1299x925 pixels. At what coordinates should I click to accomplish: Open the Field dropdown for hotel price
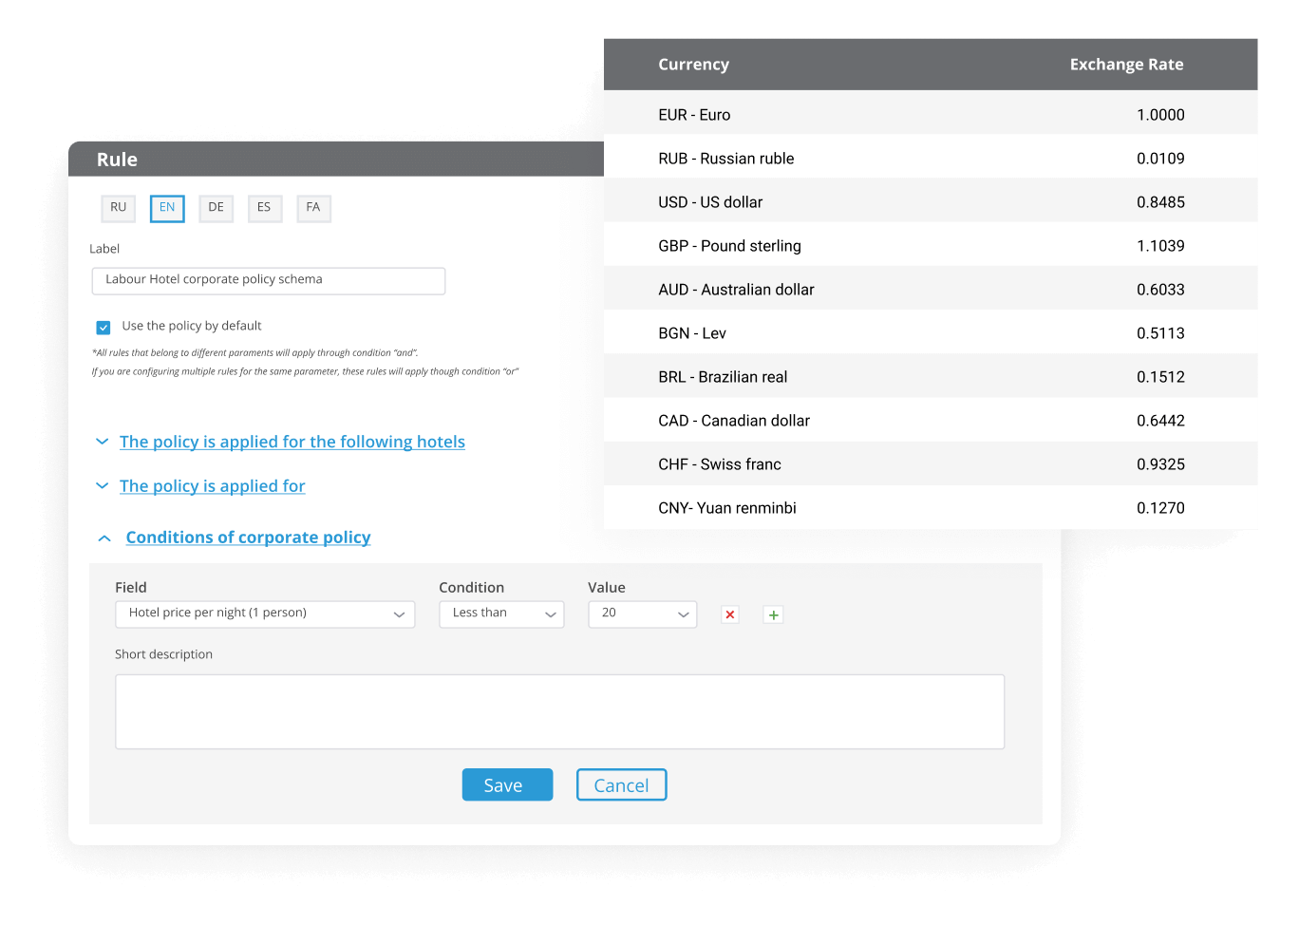[x=265, y=614]
